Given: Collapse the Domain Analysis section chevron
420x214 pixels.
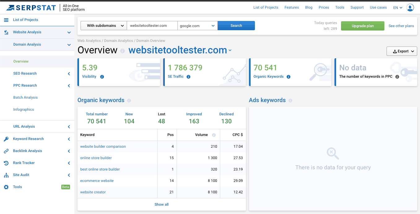Looking at the screenshot, I should point(69,45).
